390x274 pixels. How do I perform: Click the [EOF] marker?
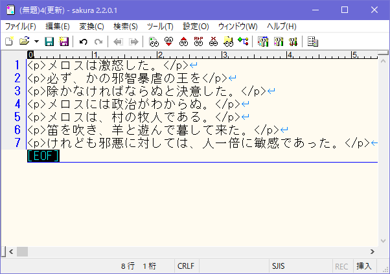[43, 156]
